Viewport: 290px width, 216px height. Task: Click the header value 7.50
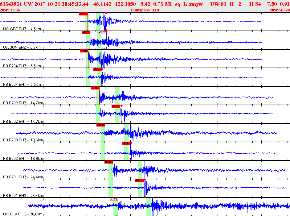pyautogui.click(x=272, y=4)
